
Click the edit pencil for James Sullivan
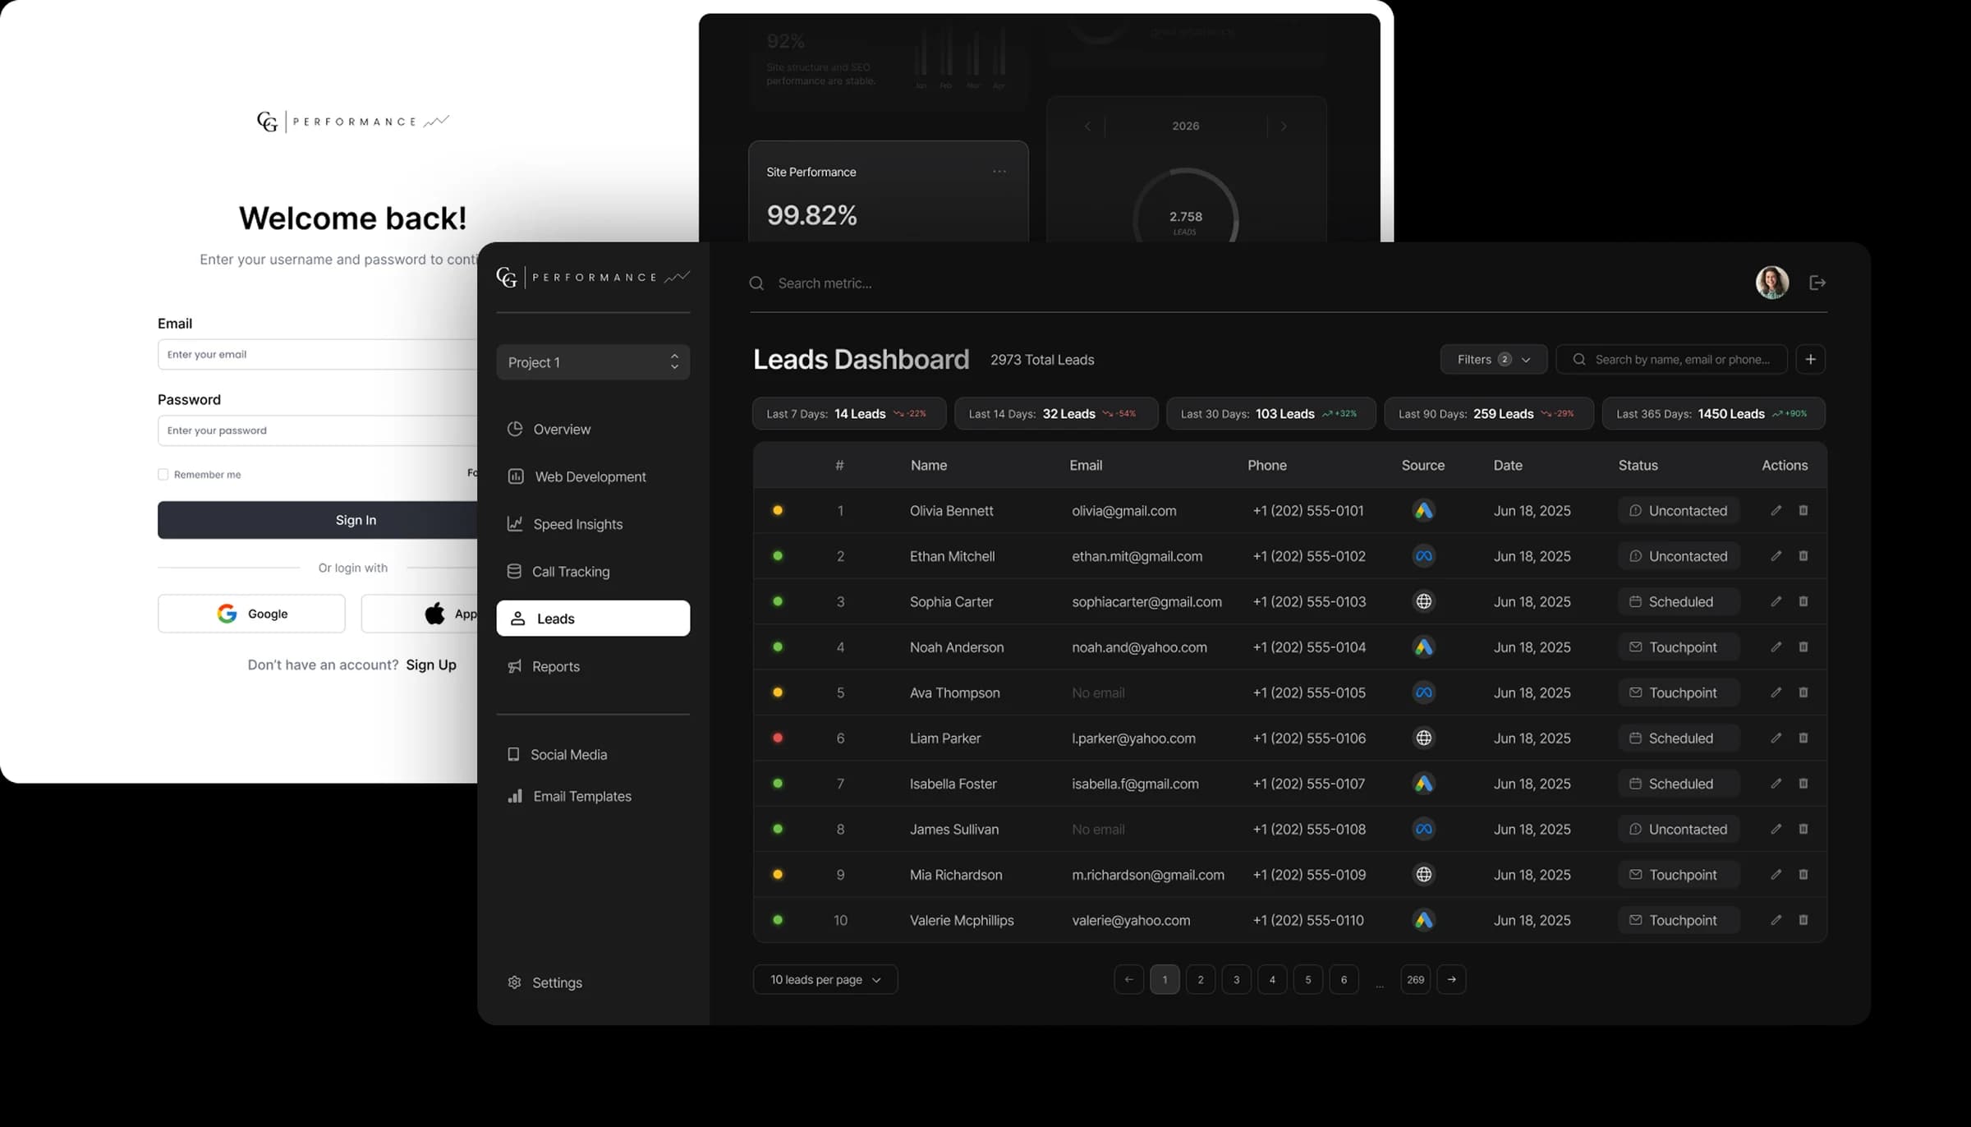(x=1776, y=830)
